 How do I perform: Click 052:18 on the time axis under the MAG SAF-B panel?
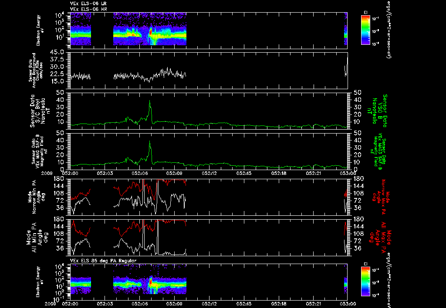tap(278, 173)
